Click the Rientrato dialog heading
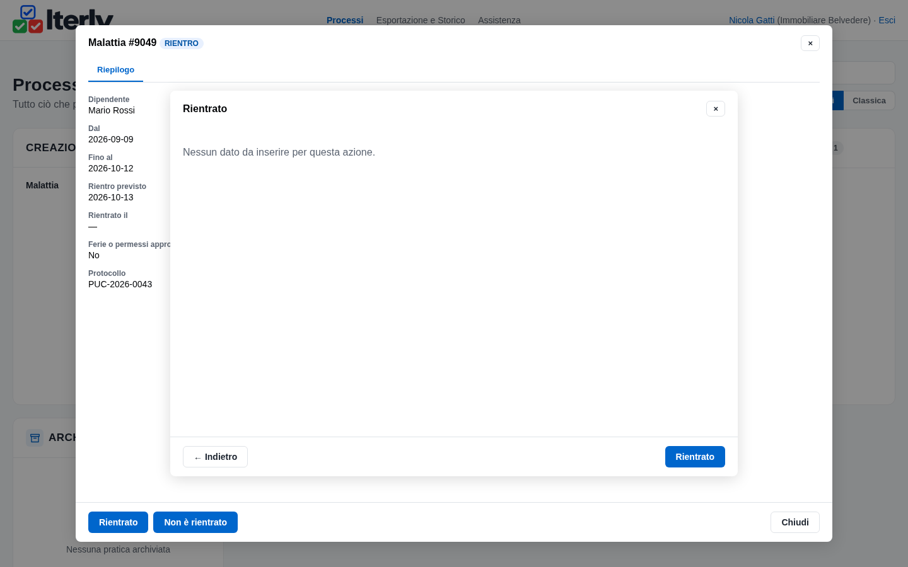 [205, 109]
